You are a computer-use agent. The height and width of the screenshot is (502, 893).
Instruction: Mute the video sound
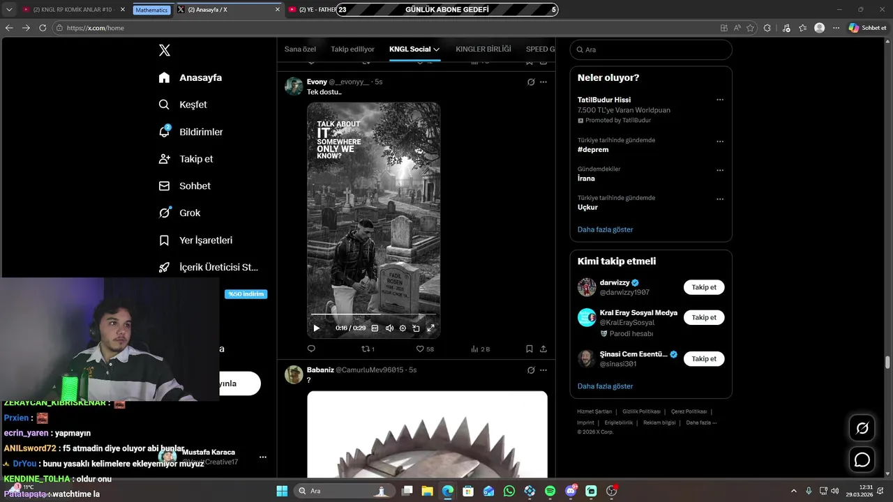coord(389,328)
